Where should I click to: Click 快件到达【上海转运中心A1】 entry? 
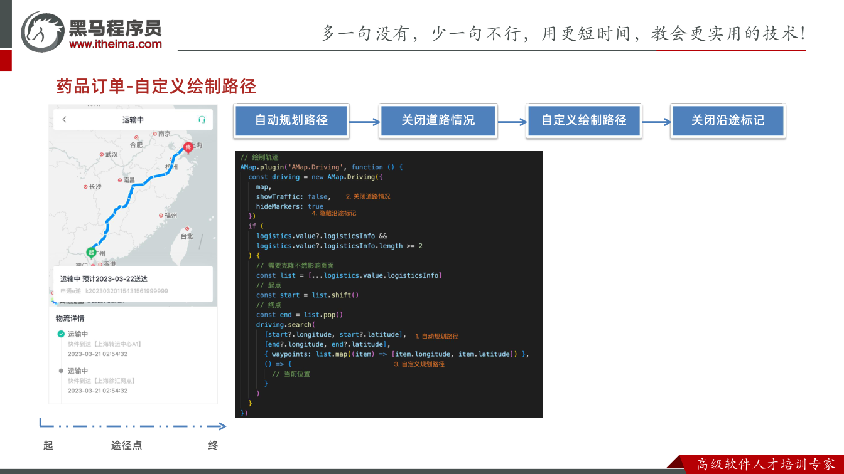click(x=105, y=344)
